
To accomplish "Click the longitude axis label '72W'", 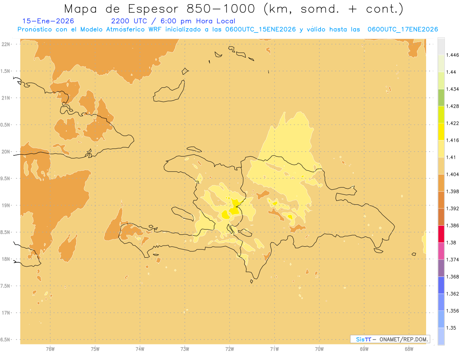I will 229,349.
